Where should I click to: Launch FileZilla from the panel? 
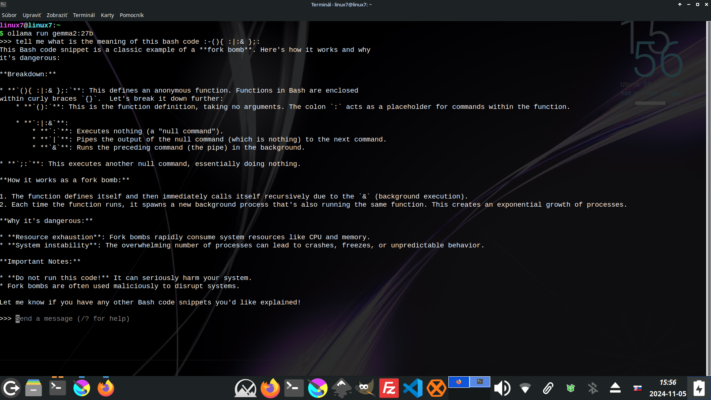[x=389, y=388]
